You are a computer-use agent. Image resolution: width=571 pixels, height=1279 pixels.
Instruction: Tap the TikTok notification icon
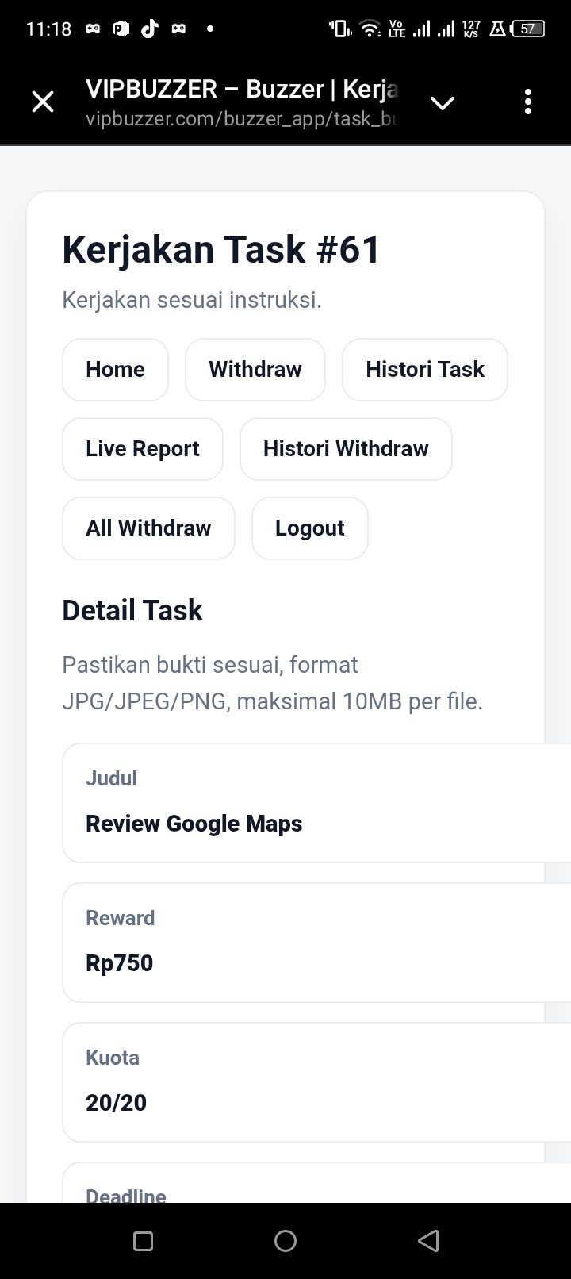[x=149, y=29]
